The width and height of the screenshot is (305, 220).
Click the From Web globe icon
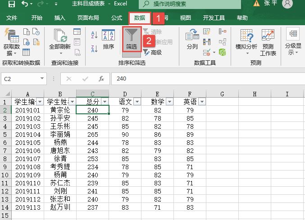(27, 42)
